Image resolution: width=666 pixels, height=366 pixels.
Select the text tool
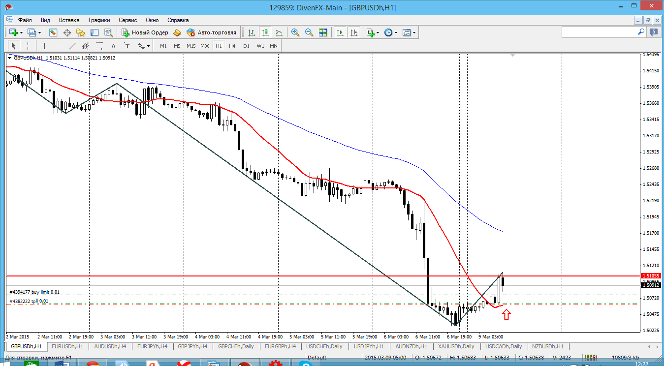(x=114, y=46)
